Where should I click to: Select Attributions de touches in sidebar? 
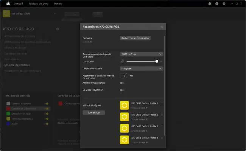click(x=20, y=36)
